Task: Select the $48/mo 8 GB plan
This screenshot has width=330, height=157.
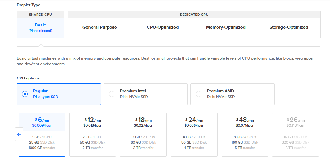Action: click(245, 135)
